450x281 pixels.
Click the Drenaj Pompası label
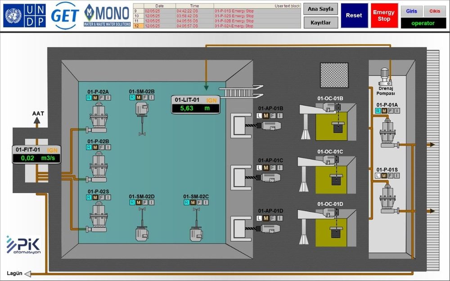click(386, 91)
